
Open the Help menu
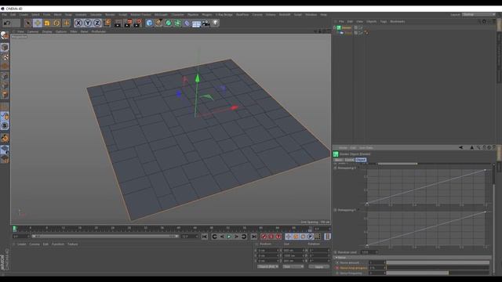(324, 15)
